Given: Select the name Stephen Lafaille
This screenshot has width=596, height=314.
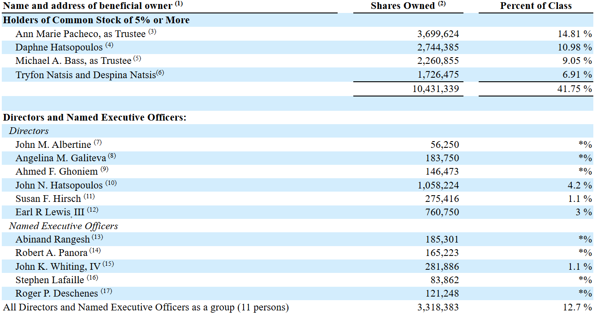Looking at the screenshot, I should click(x=50, y=280).
